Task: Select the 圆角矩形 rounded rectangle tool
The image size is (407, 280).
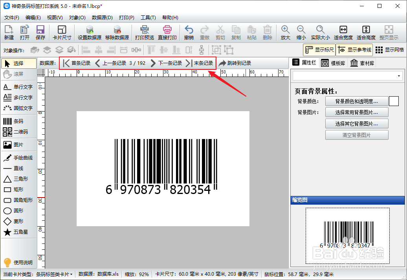Action: [19, 200]
